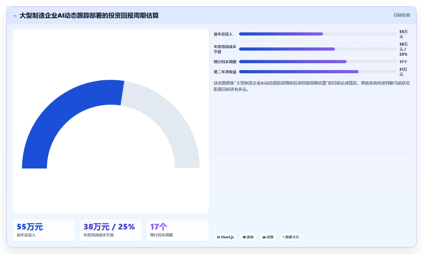Click the 年度培训成本节省 progress bar
This screenshot has width=423, height=254.
(318, 49)
